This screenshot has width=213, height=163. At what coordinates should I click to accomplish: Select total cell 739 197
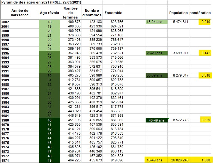[x=113, y=48]
